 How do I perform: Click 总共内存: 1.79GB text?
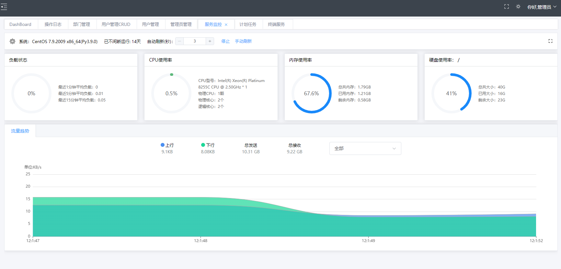click(x=354, y=87)
